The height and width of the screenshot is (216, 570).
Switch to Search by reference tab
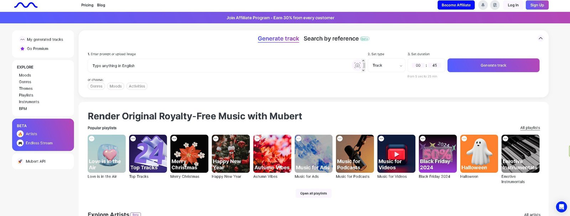(331, 38)
